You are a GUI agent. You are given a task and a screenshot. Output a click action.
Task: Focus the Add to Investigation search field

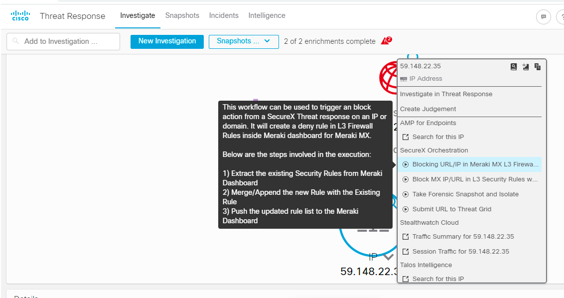click(x=63, y=41)
